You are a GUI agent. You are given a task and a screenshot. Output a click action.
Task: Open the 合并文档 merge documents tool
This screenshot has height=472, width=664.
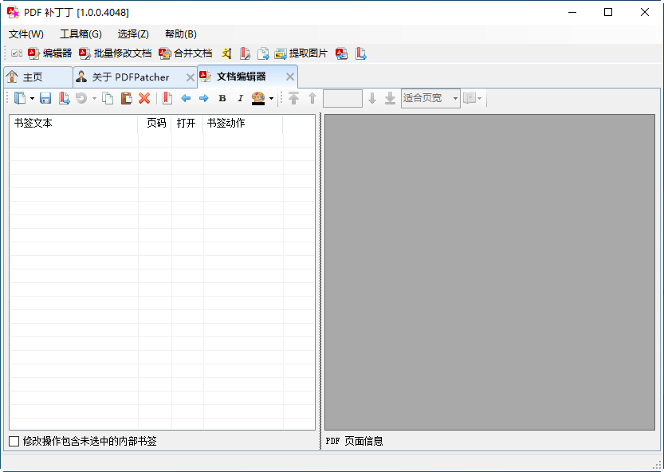(x=185, y=53)
